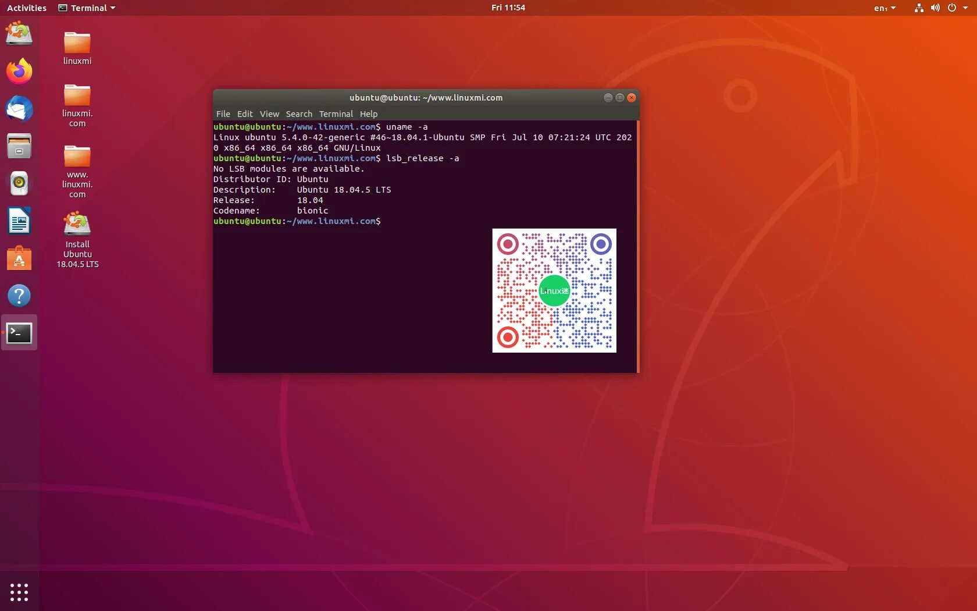
Task: Open the Help icon in the dock
Action: tap(19, 296)
